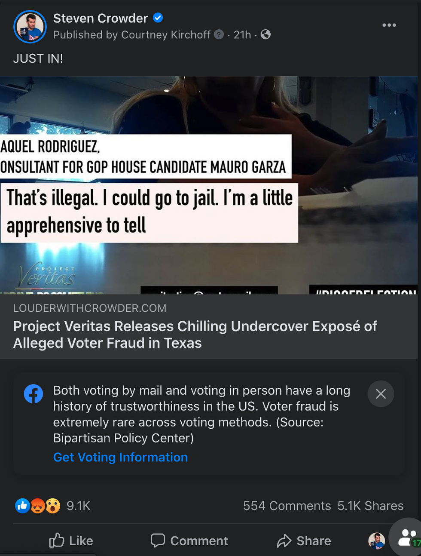Click the globe public audience icon
Screen dimensions: 421x556
point(266,34)
